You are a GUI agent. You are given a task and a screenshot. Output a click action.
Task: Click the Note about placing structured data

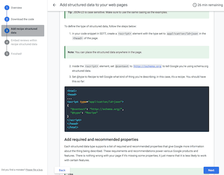point(137,52)
